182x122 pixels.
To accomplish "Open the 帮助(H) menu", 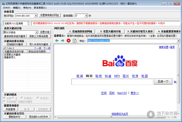I will [x=27, y=8].
